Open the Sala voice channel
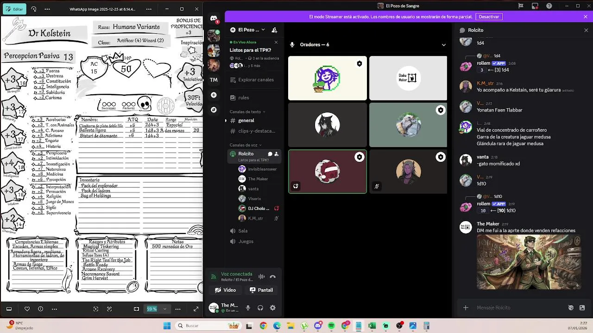The height and width of the screenshot is (333, 593). click(253, 231)
